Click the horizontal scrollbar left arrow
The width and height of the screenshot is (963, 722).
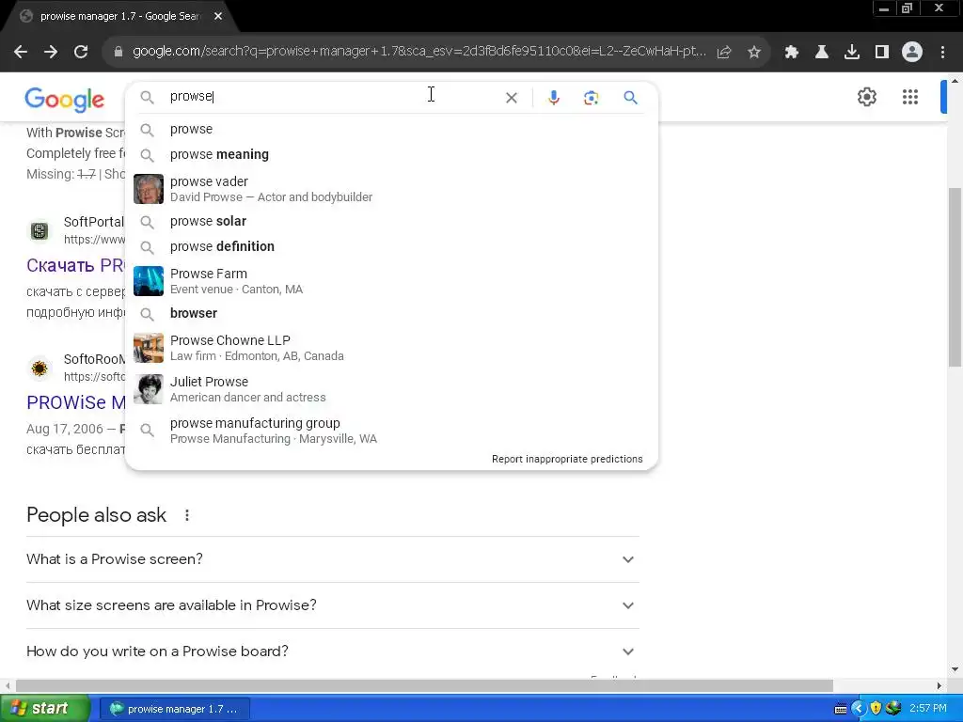[x=8, y=685]
